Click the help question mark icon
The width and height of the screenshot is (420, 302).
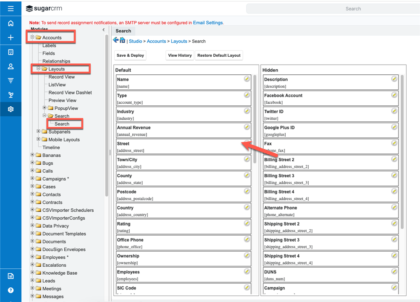[x=10, y=290]
